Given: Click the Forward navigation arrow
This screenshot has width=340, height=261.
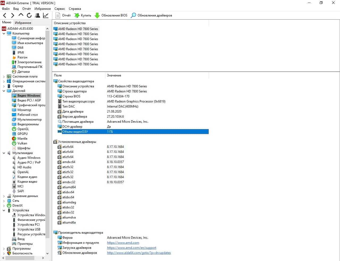Looking at the screenshot, I should pos(12,15).
